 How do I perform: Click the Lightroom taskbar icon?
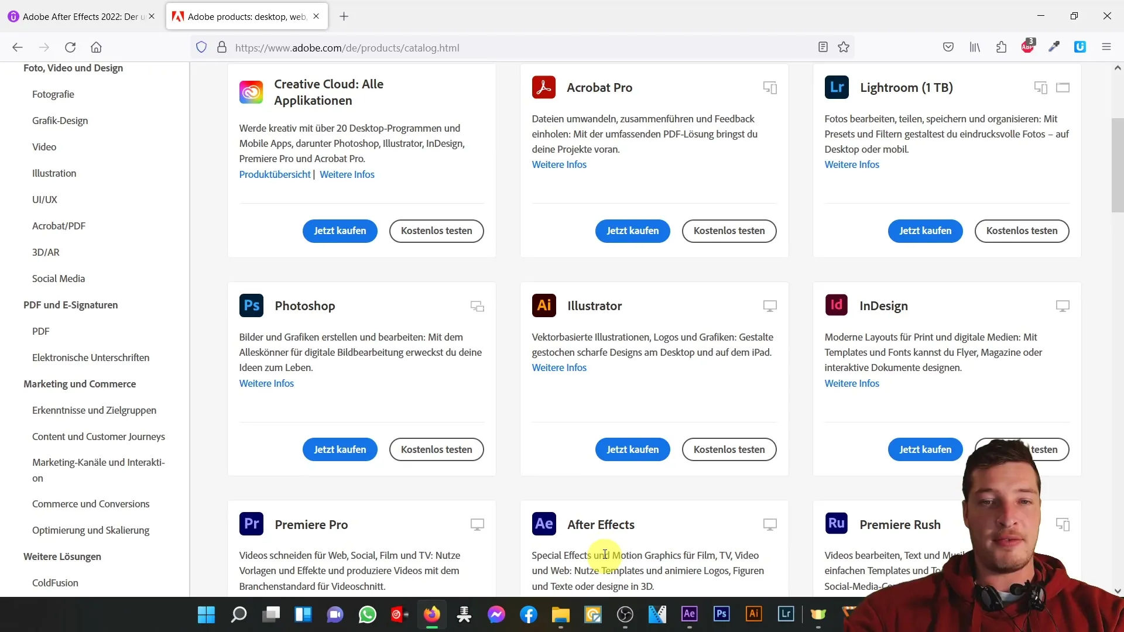click(786, 615)
